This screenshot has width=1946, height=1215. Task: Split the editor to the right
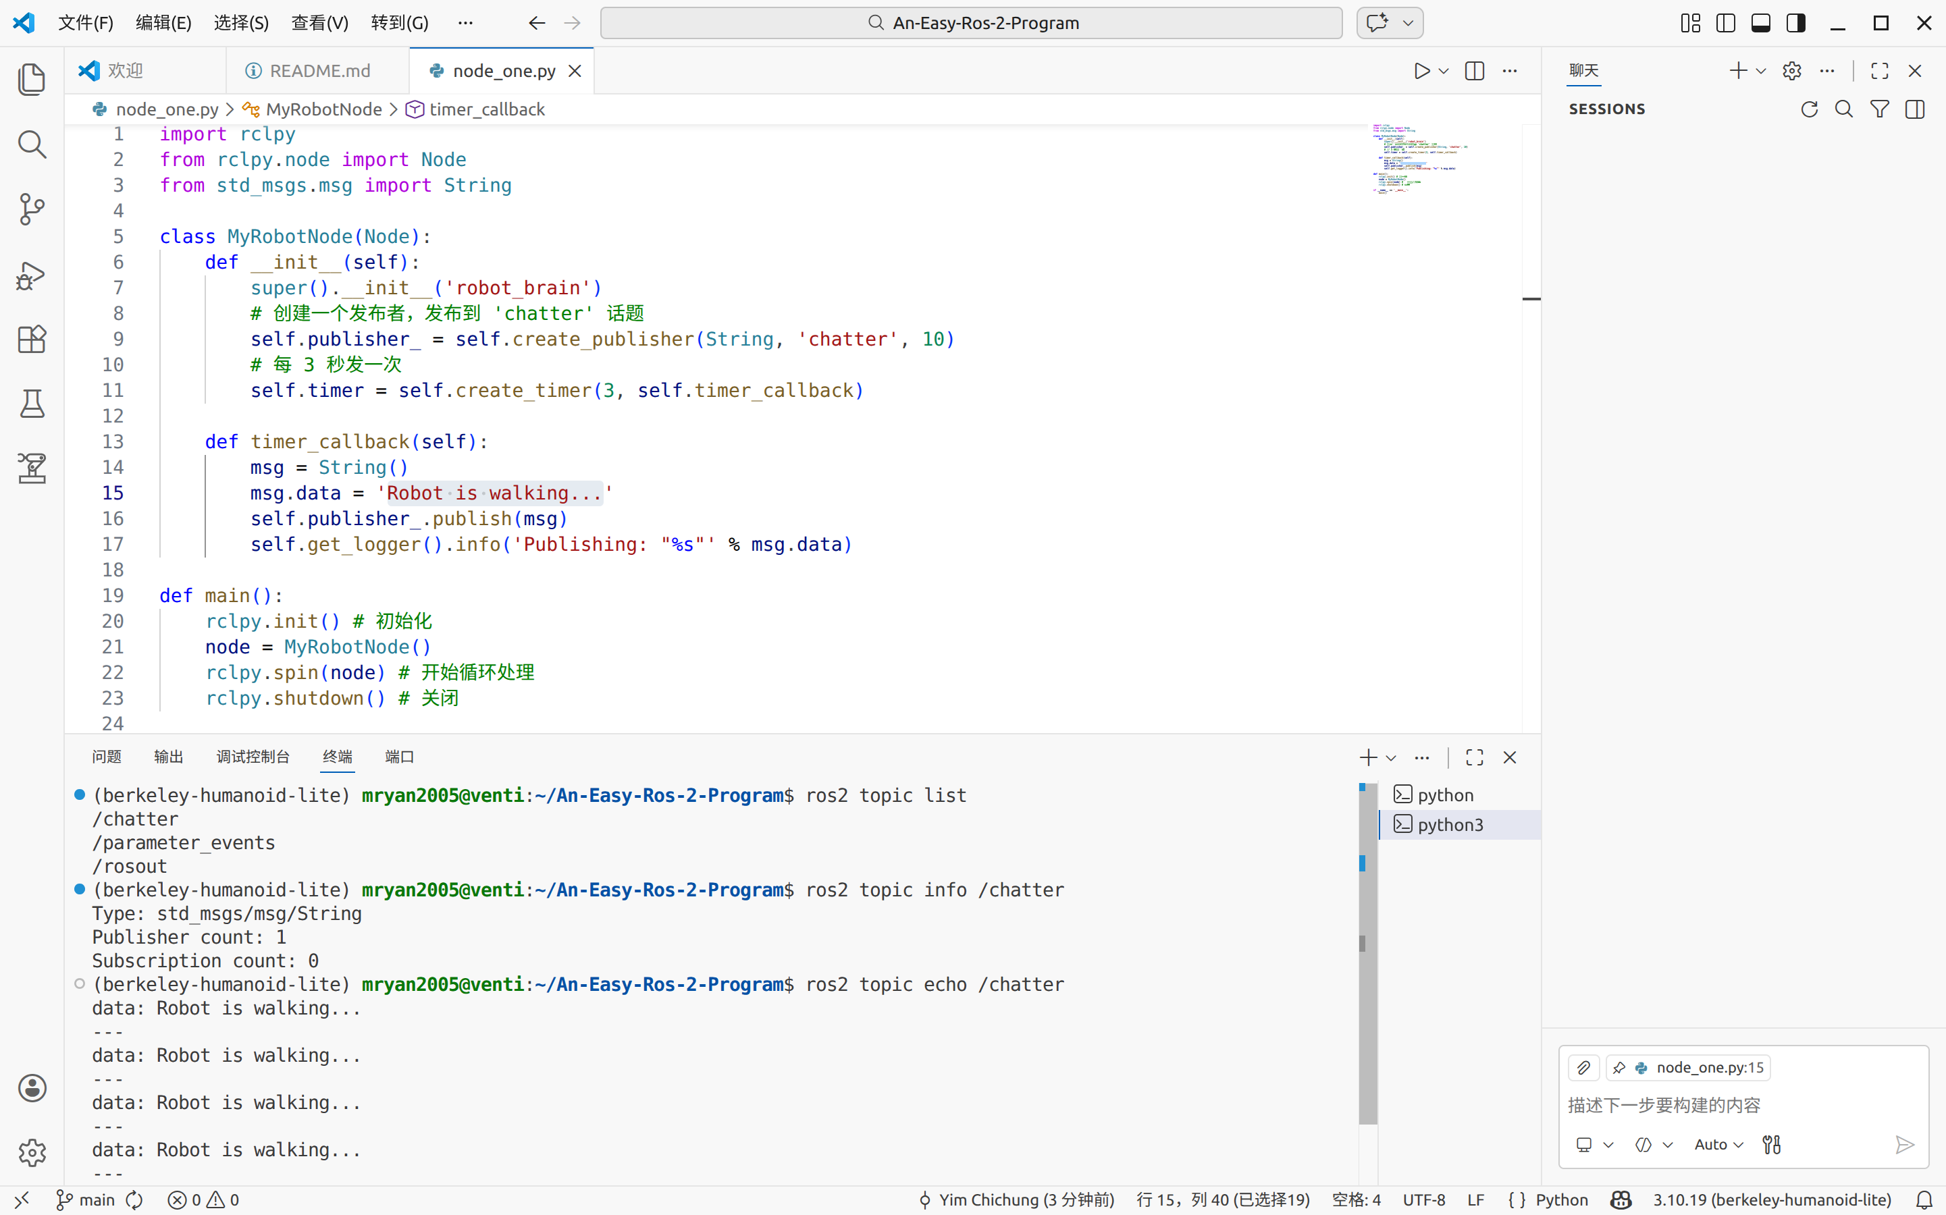pyautogui.click(x=1474, y=71)
